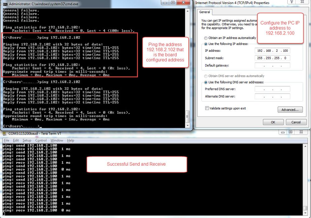Open the Control menu in Tera Term
Image resolution: width=311 pixels, height=218 pixels.
pos(41,140)
